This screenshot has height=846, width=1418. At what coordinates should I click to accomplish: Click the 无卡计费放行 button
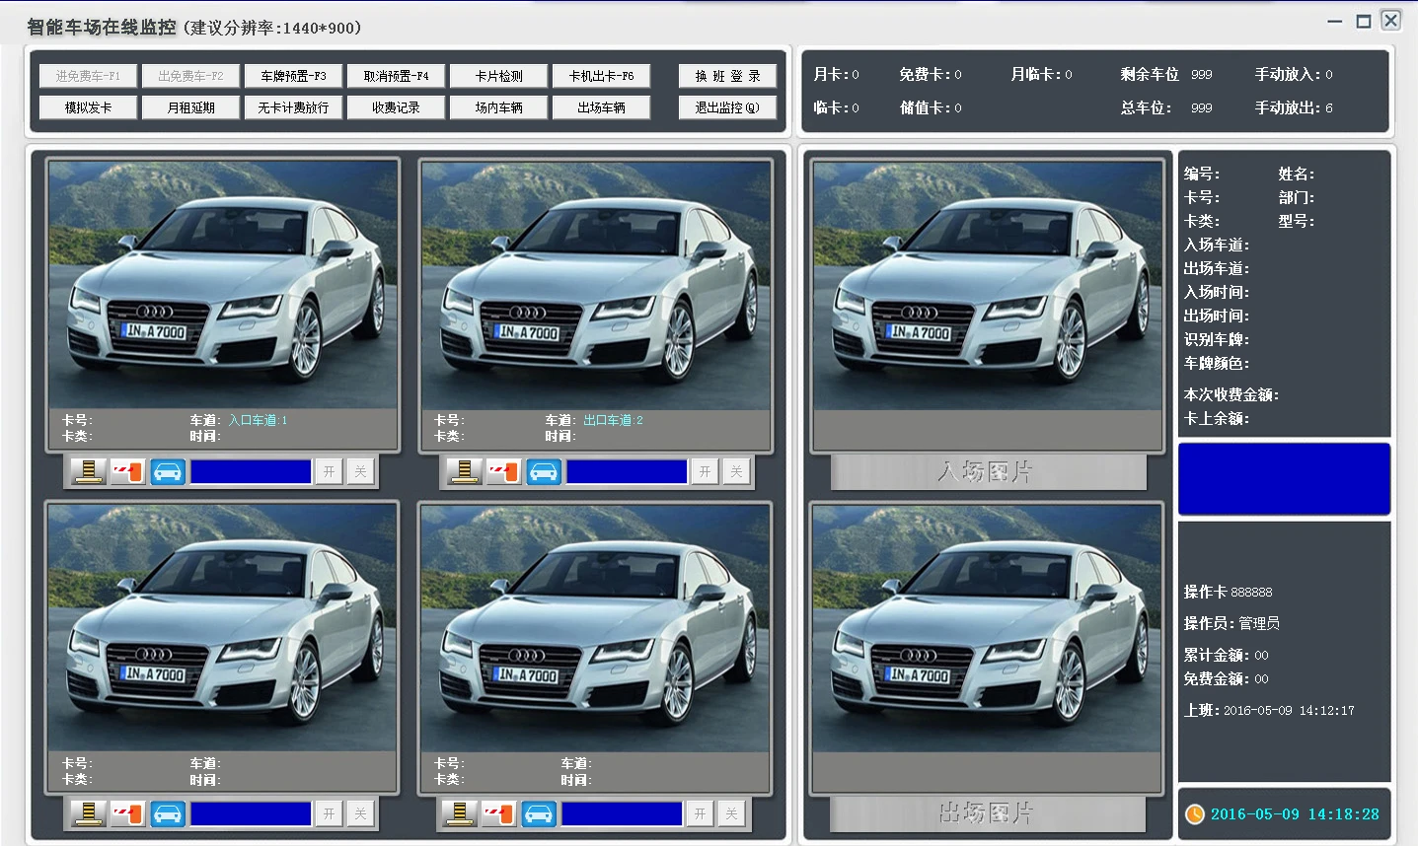293,107
